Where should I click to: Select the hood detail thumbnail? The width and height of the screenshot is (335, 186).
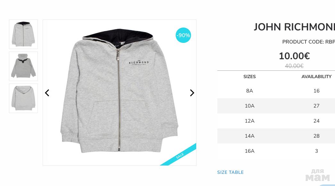tap(23, 98)
